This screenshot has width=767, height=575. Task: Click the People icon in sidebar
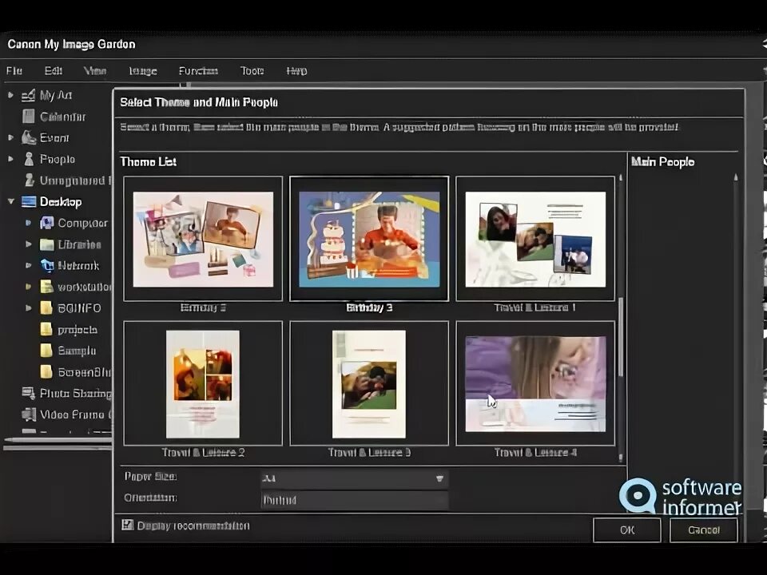click(30, 159)
